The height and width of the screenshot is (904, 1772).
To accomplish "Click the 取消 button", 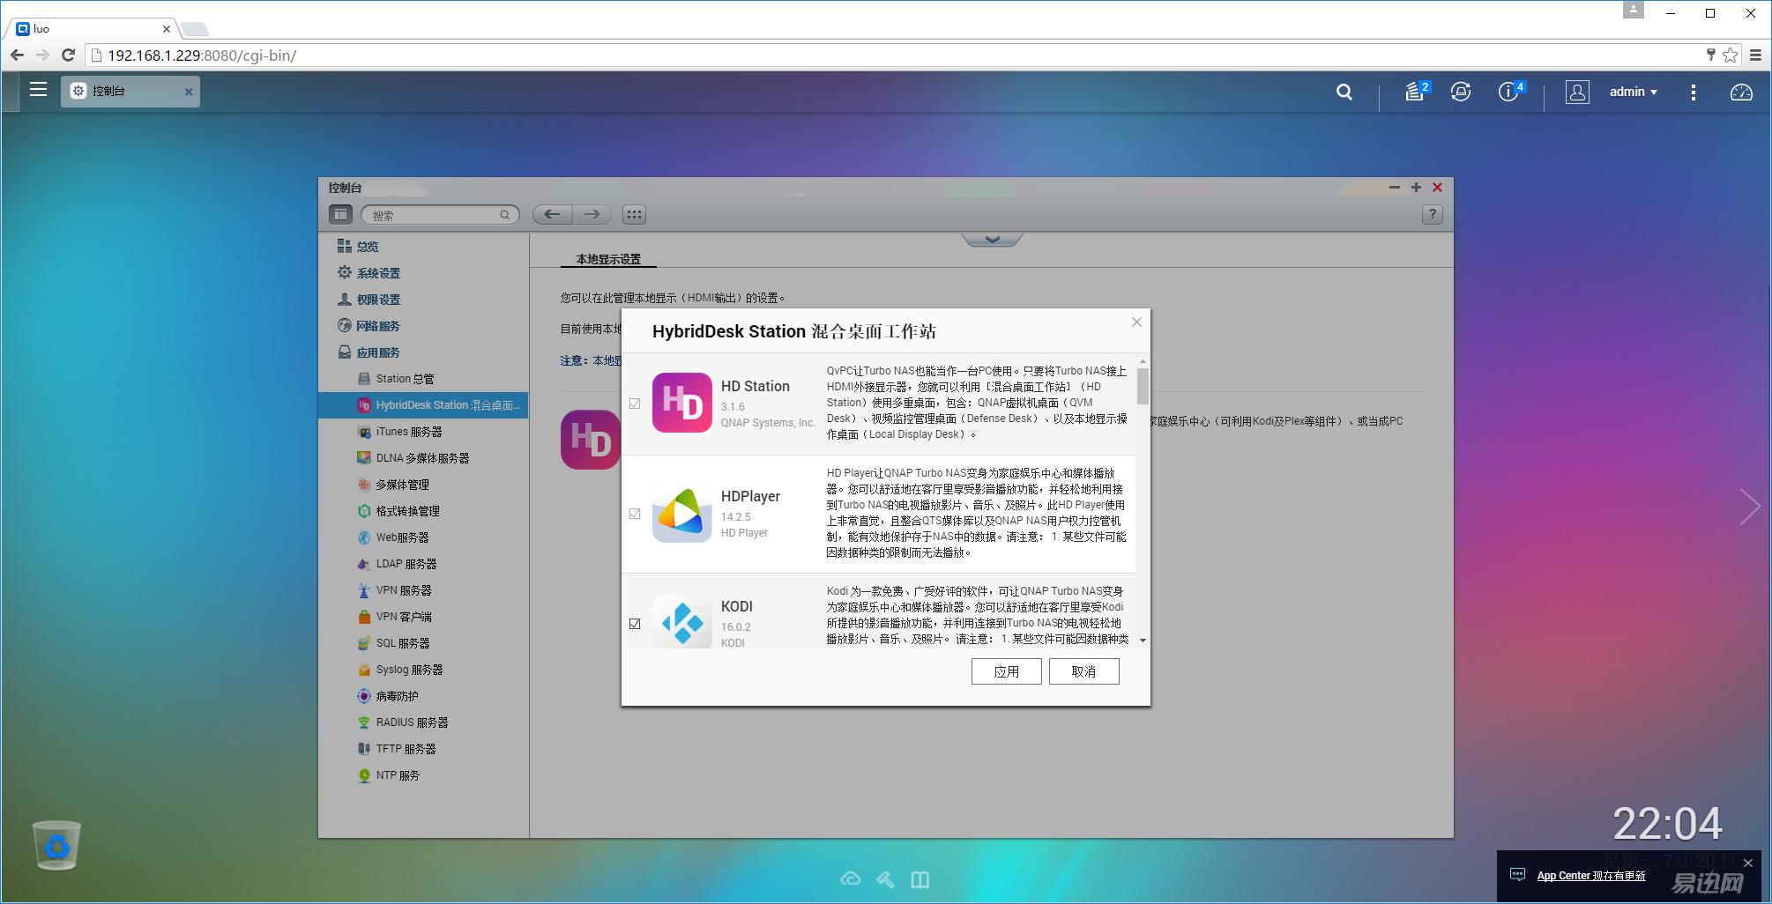I will tap(1083, 671).
